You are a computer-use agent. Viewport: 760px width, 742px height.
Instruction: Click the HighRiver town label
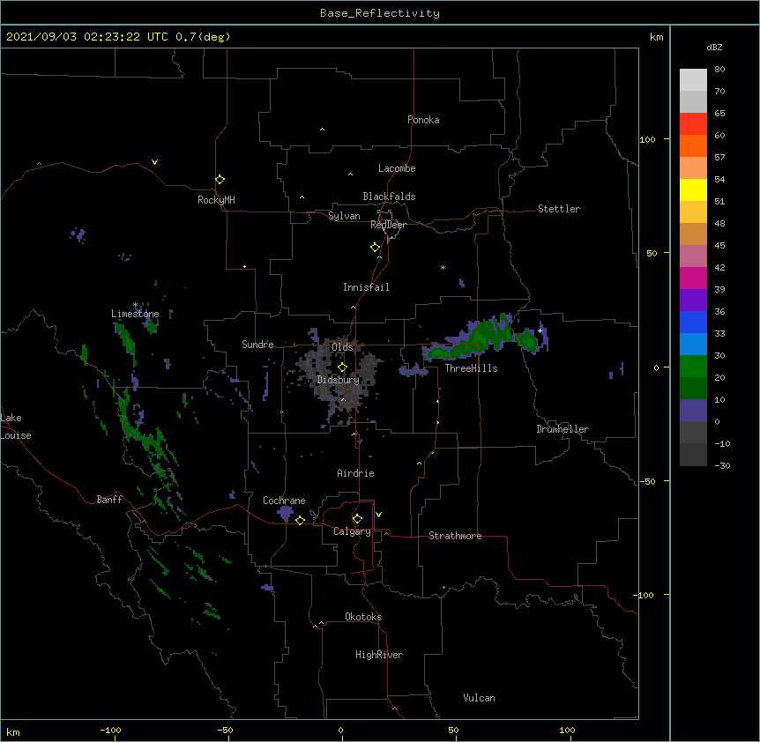[379, 655]
